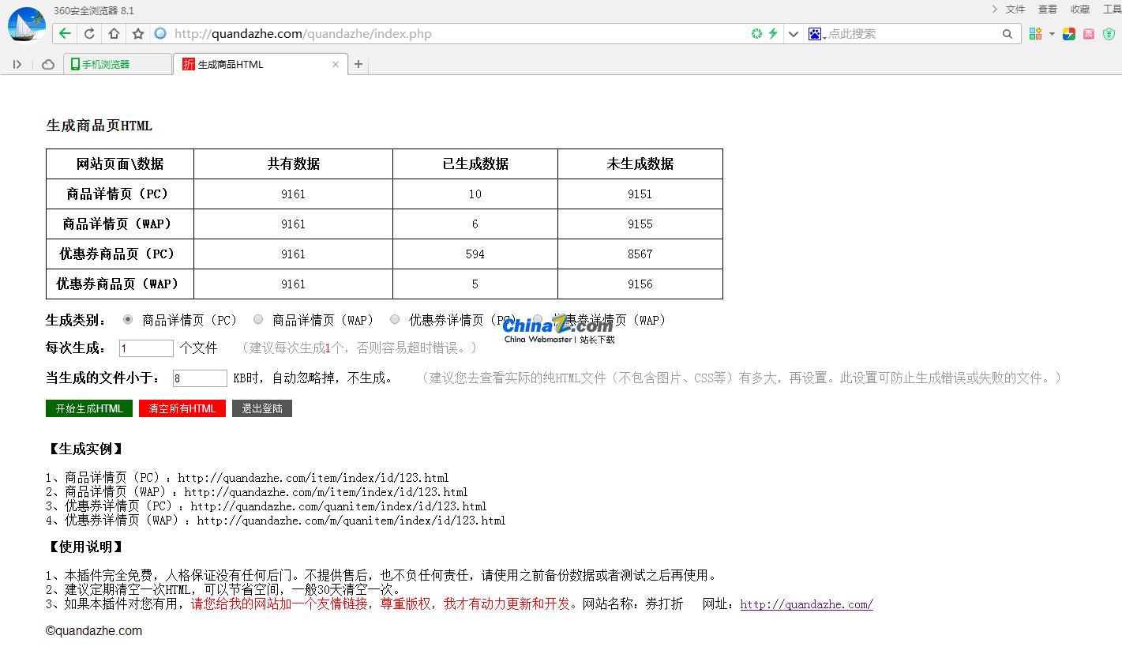Viewport: 1122px width, 658px height.
Task: Click the KB minimum size field
Action: (200, 378)
